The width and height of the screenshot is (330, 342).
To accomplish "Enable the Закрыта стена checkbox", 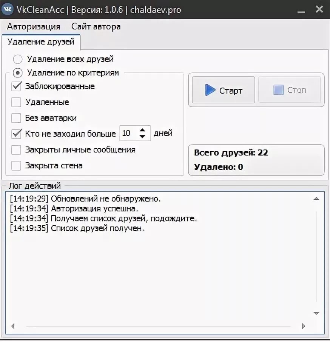I will tap(16, 166).
